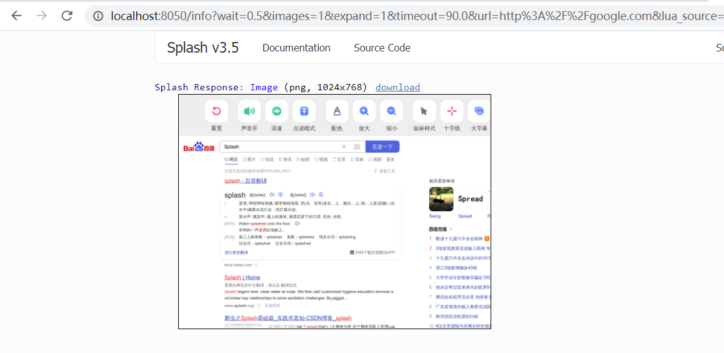Viewport: 724px width, 353px height.
Task: Select the 地图 search tab
Action: coord(375,159)
